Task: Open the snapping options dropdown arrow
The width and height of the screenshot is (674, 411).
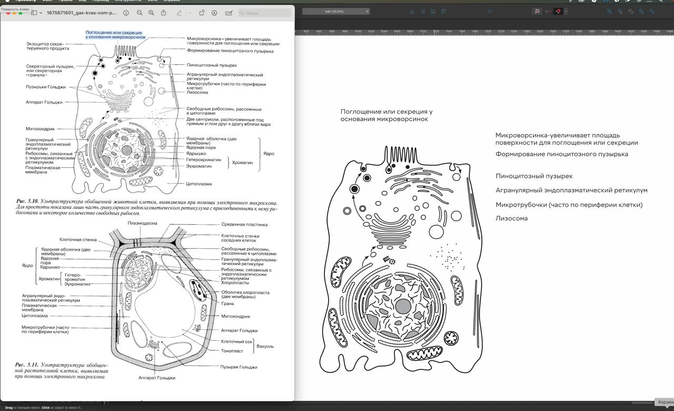Action: (566, 11)
